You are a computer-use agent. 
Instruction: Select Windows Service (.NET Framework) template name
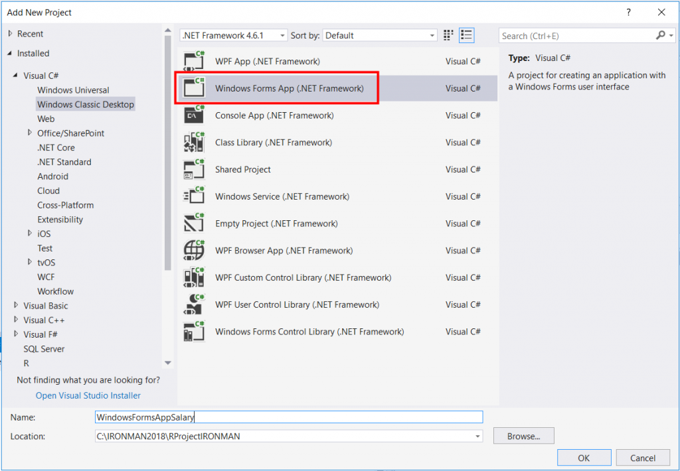(x=282, y=196)
